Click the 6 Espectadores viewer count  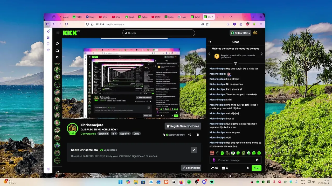click(x=174, y=135)
